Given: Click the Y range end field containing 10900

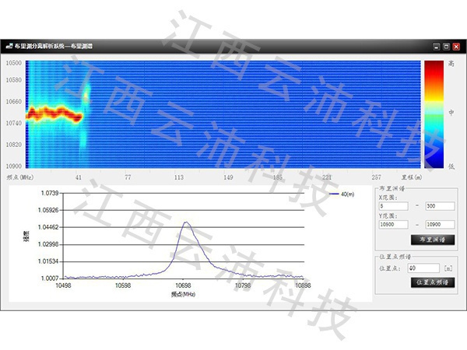Looking at the screenshot, I should [441, 225].
